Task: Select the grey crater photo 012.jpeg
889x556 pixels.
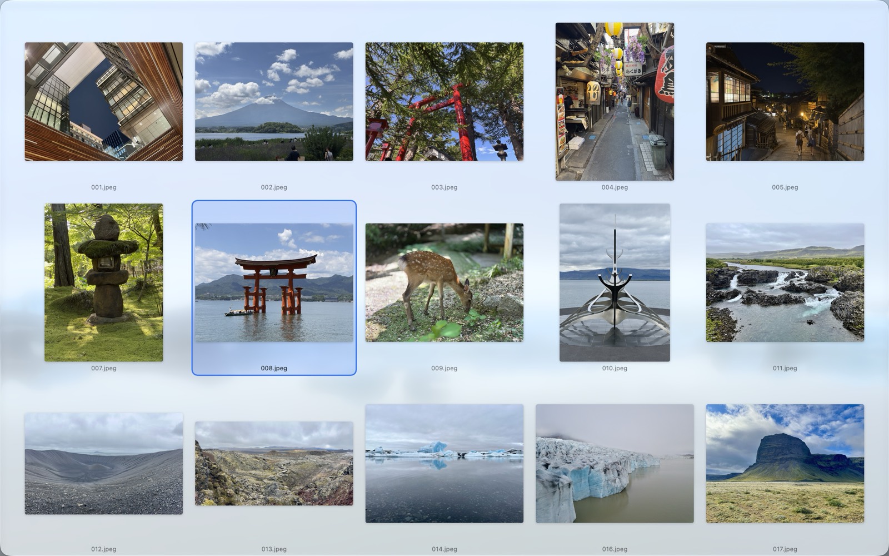Action: click(x=103, y=464)
